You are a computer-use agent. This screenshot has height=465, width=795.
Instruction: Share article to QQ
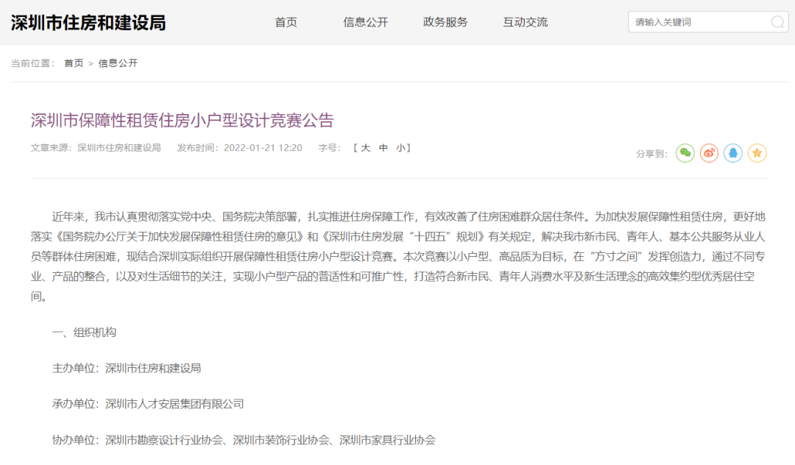pos(732,153)
